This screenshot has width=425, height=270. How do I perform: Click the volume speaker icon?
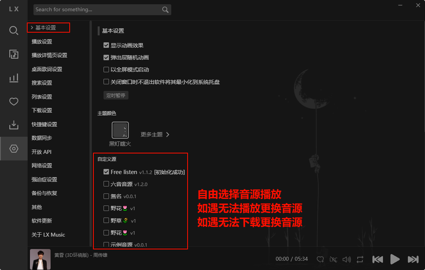[347, 260]
